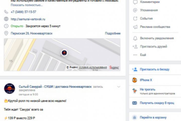Click the clock icon by opening hours

tap(6, 26)
